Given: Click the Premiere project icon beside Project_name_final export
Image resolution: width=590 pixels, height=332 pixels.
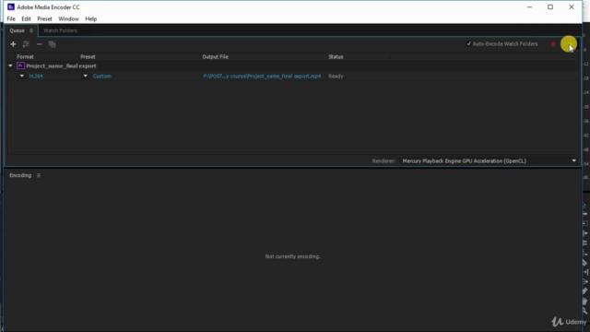Looking at the screenshot, I should 20,65.
